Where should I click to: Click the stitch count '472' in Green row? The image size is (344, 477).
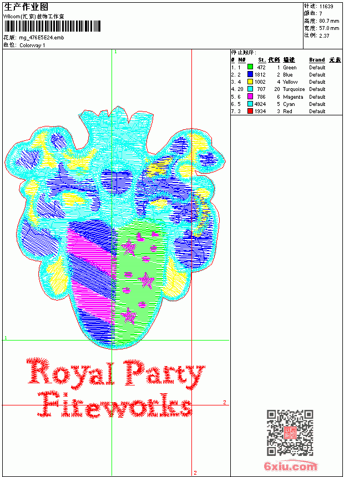pyautogui.click(x=261, y=67)
